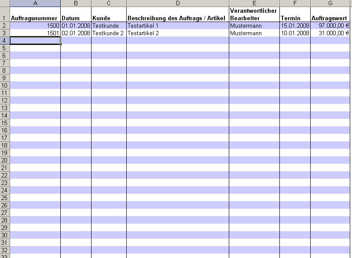The image size is (352, 258).
Task: Select row 17 header
Action: 4,138
